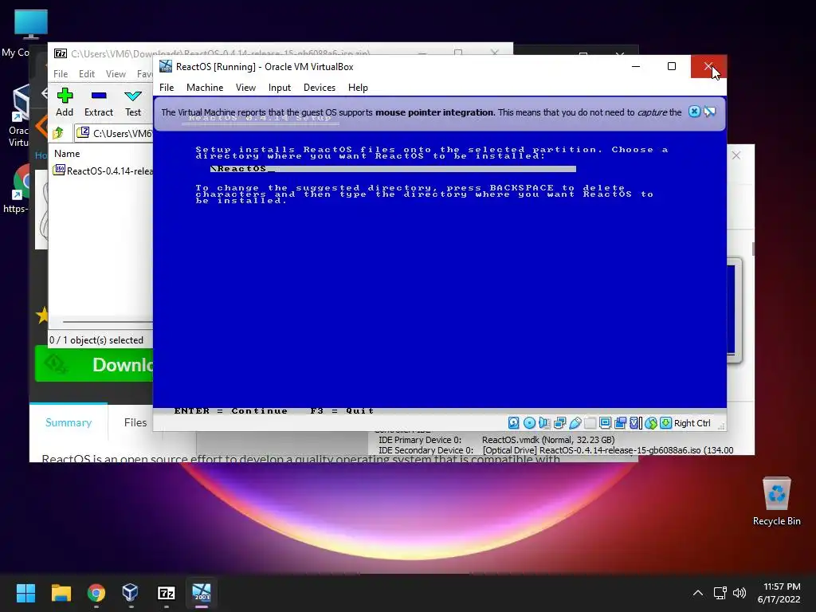
Task: Click the display settings icon in VM status bar
Action: (605, 423)
